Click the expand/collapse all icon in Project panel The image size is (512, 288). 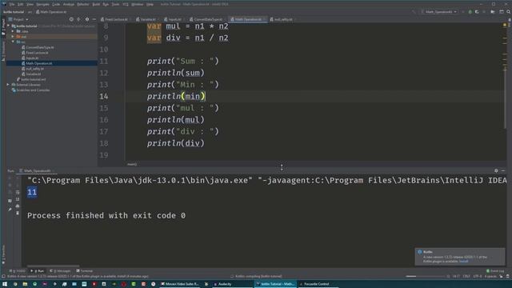(78, 19)
